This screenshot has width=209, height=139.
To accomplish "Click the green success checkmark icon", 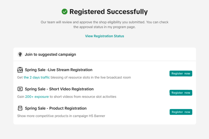I will (x=64, y=12).
